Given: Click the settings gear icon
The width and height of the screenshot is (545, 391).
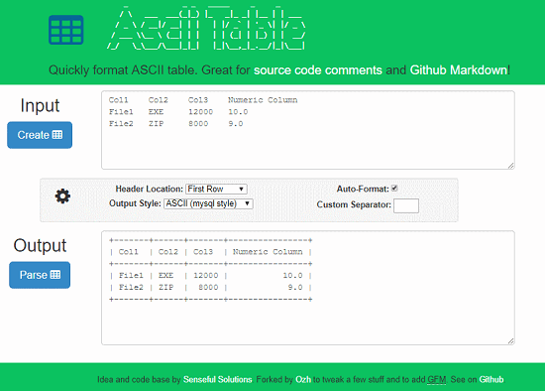Looking at the screenshot, I should coord(62,196).
